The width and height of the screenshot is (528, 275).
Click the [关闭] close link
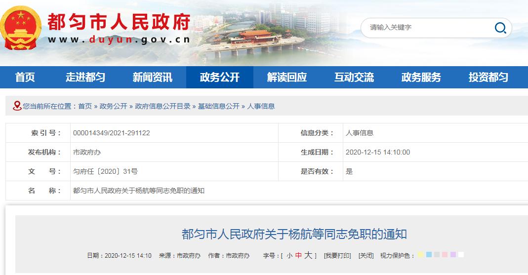pyautogui.click(x=366, y=256)
